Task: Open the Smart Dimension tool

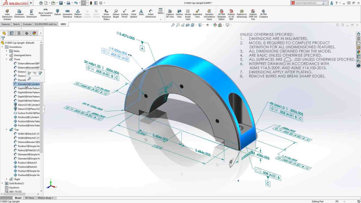Action: 151,15
